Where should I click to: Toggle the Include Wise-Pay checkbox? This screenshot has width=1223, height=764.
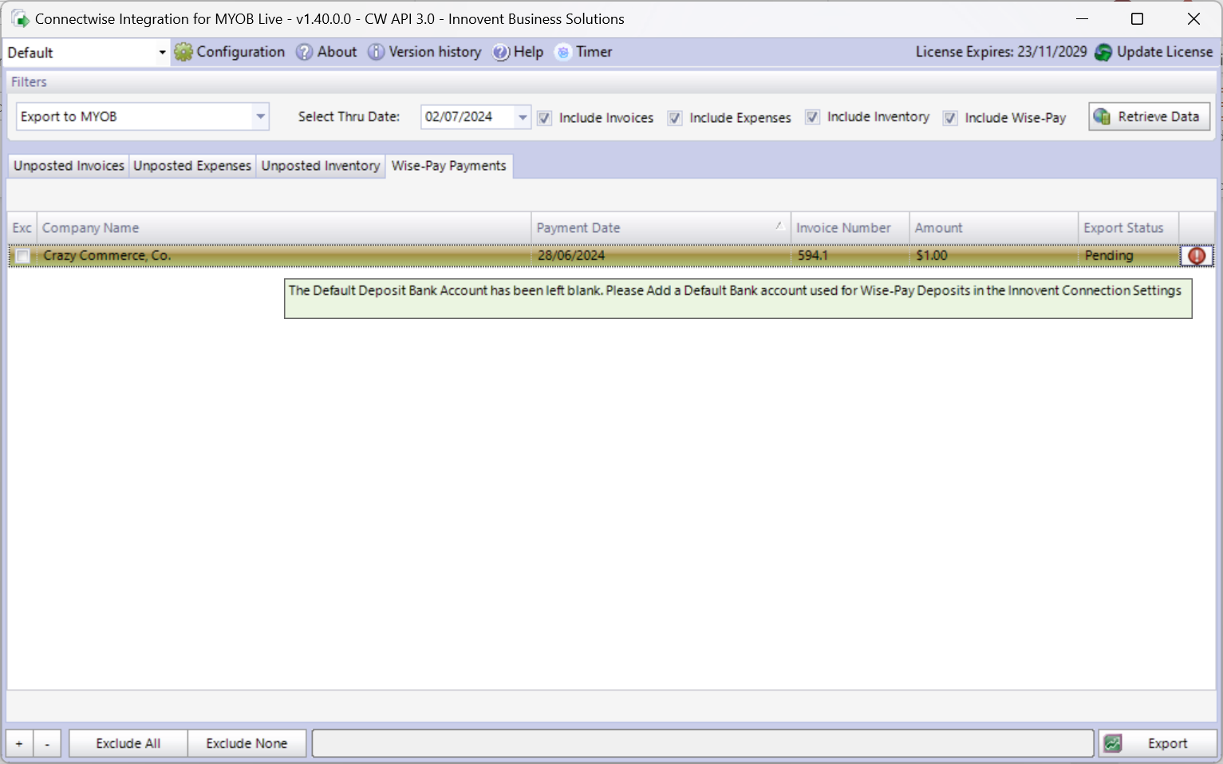[950, 118]
